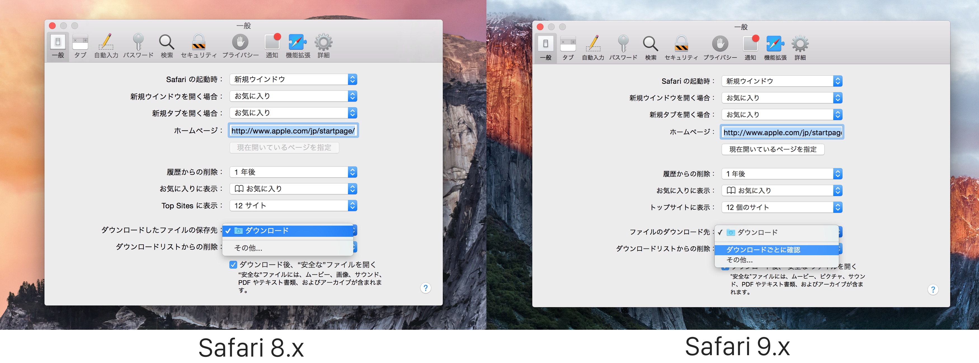Expand the Top Sites に表示 dropdown in Safari 8
Screen dimensions: 979x363
(x=293, y=206)
